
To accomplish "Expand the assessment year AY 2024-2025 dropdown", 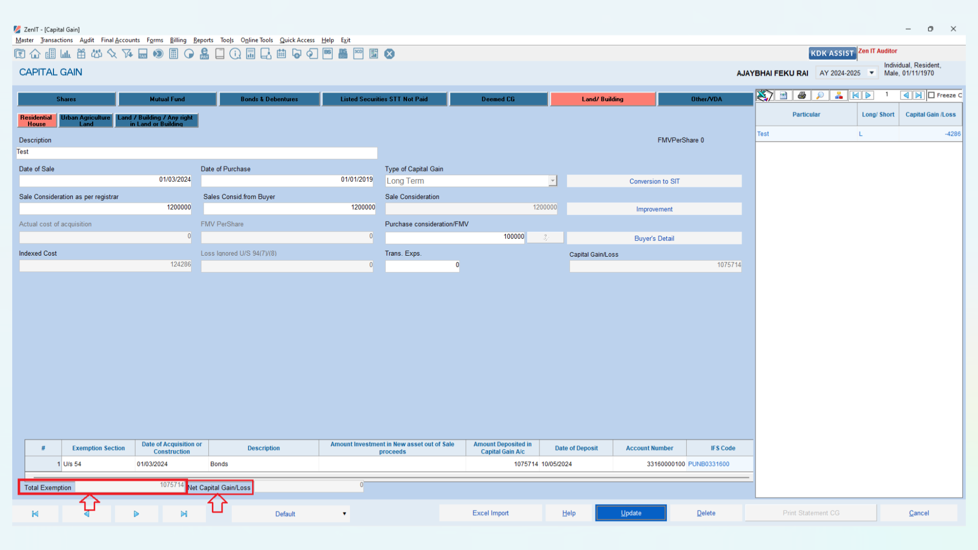I will [872, 73].
